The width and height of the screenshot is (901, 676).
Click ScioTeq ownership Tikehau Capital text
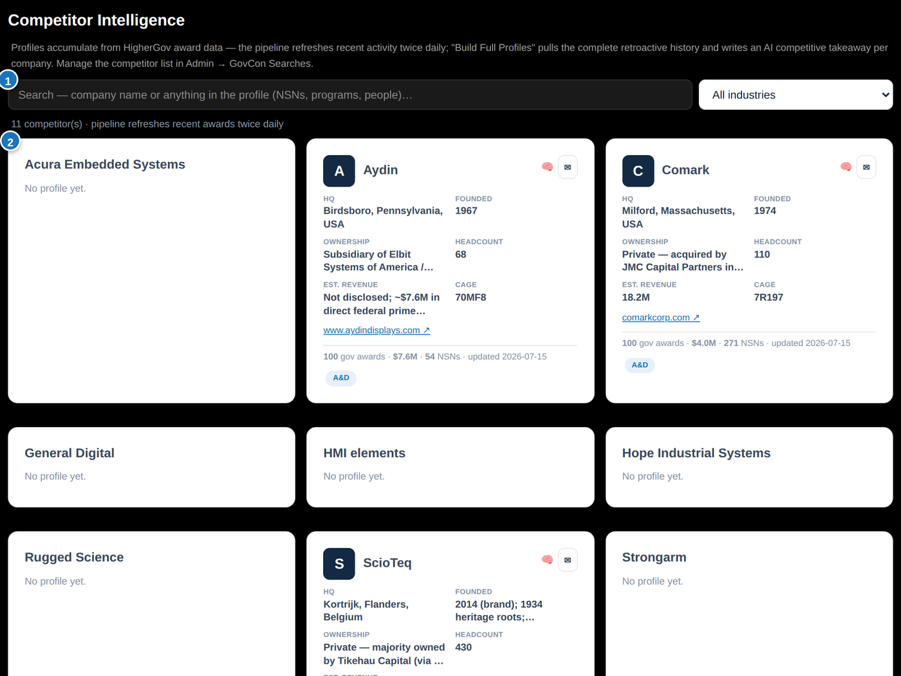point(384,653)
